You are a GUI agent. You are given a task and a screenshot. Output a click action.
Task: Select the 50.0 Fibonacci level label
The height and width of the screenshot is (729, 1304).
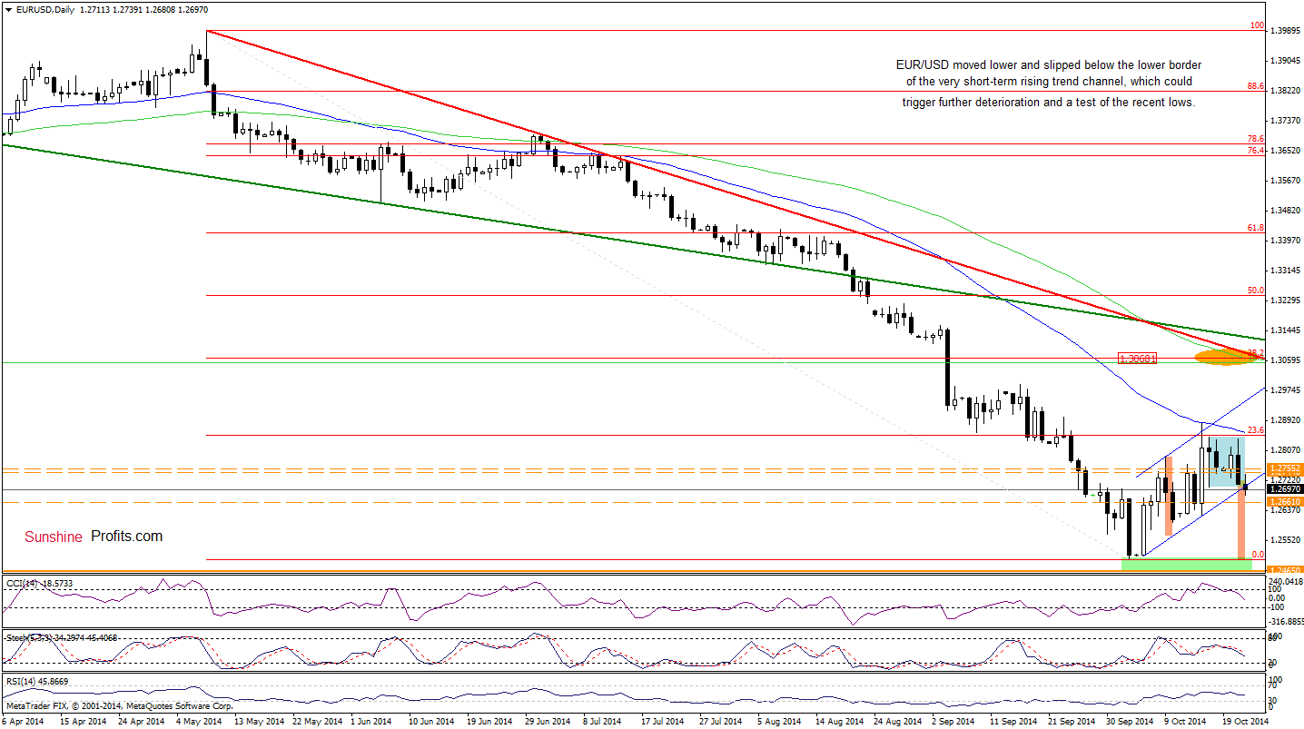tap(1256, 291)
